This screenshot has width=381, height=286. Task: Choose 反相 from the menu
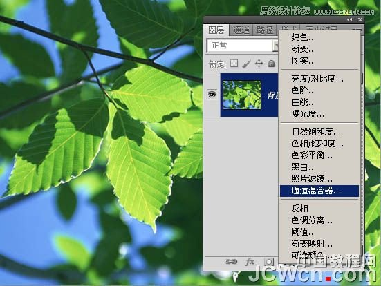[319, 209]
